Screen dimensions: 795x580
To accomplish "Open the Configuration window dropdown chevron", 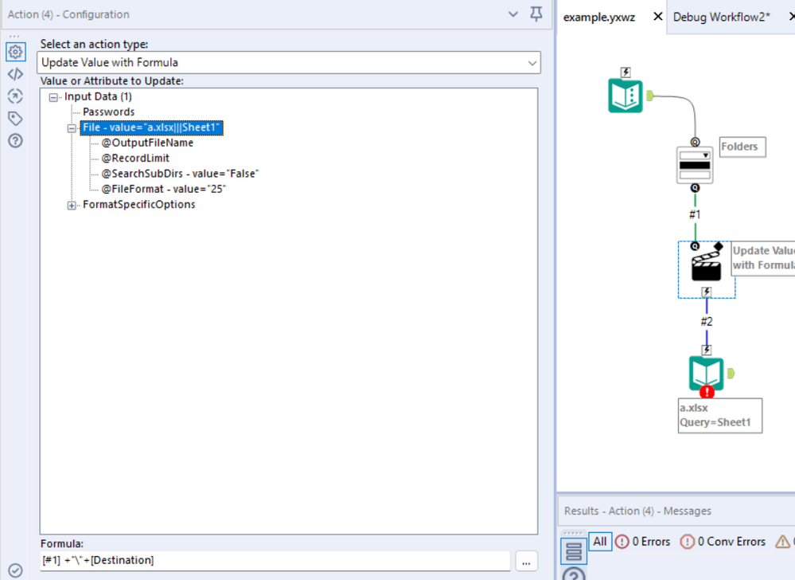I will (x=513, y=14).
